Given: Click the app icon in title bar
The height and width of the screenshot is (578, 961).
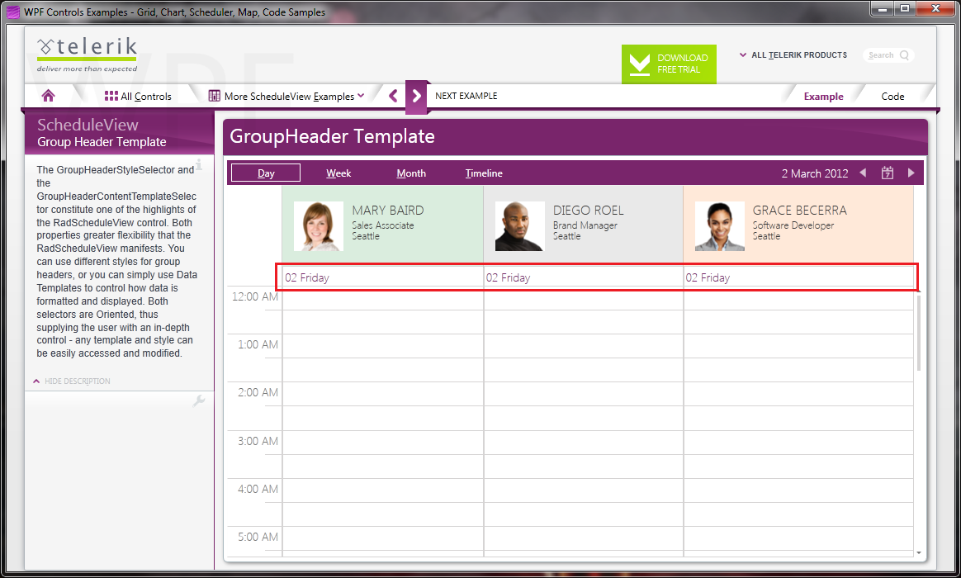Looking at the screenshot, I should click(13, 12).
